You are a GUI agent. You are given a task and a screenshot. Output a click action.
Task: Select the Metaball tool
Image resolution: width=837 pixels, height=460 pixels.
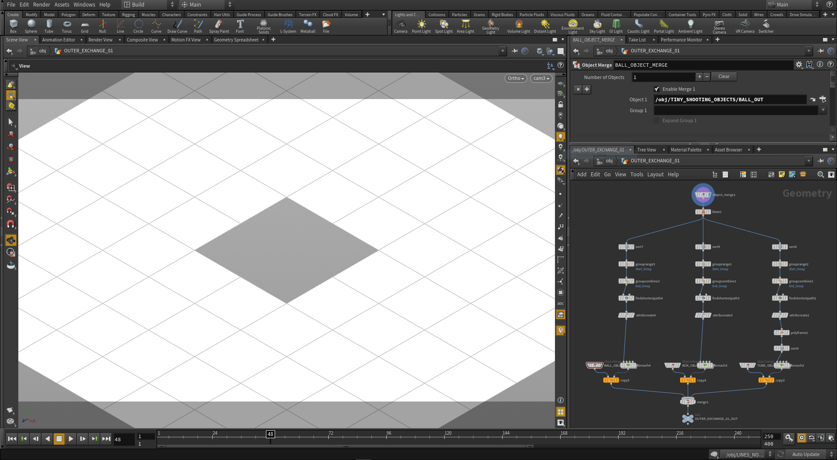308,26
